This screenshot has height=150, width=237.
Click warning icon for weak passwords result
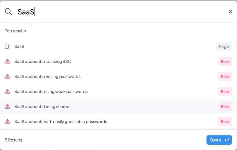click(x=8, y=91)
